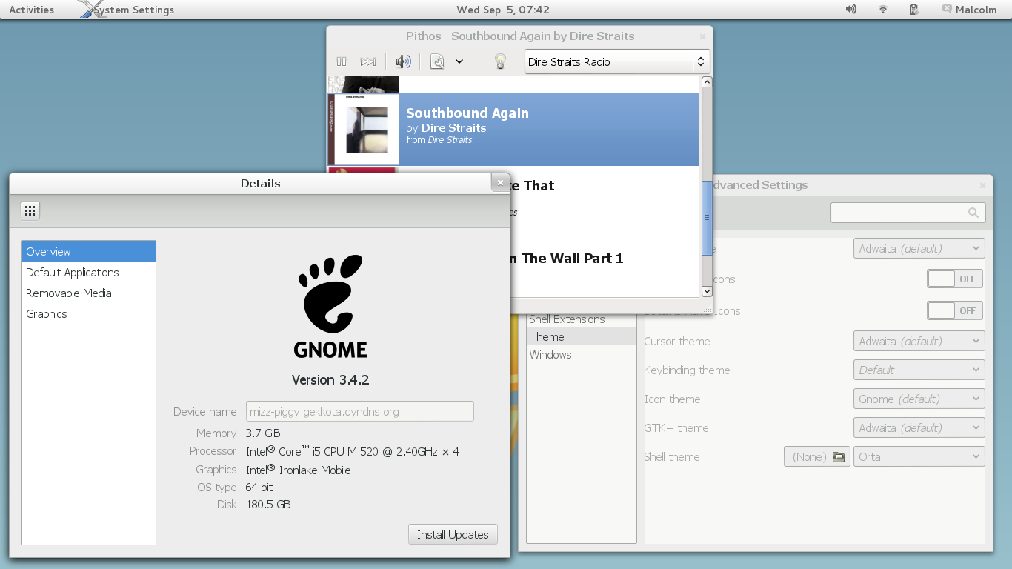This screenshot has width=1012, height=569.
Task: Click the Pithos song actions icon button
Action: pyautogui.click(x=437, y=61)
